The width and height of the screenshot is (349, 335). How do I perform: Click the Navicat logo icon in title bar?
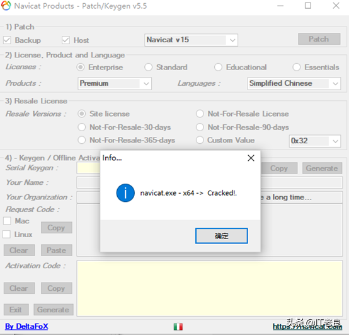(x=6, y=6)
